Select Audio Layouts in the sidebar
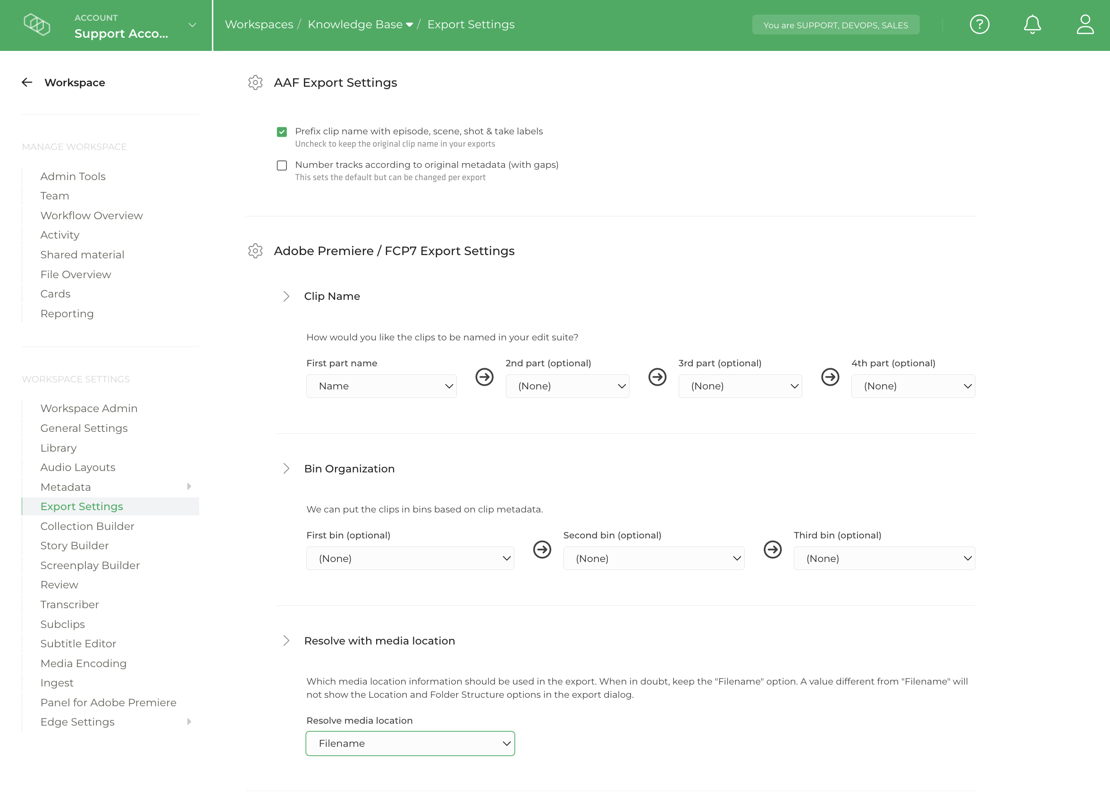The width and height of the screenshot is (1110, 793). tap(78, 467)
